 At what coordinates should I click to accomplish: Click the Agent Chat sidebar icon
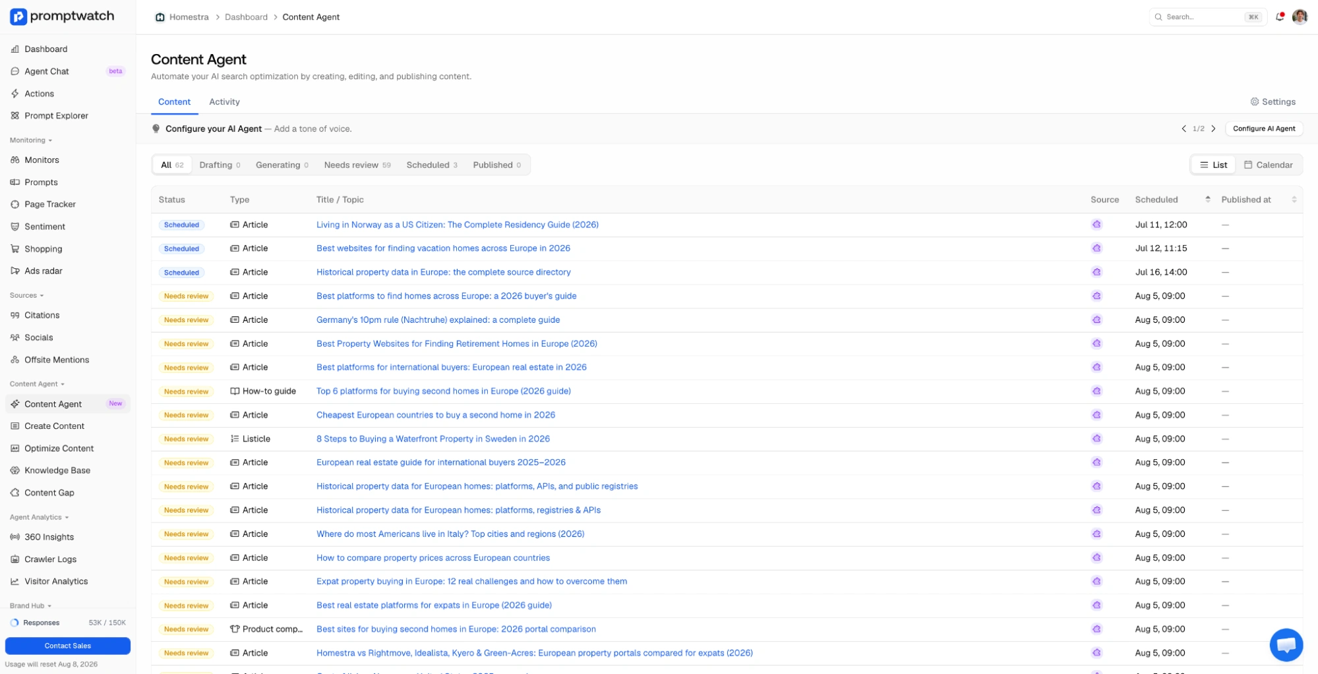click(x=15, y=71)
